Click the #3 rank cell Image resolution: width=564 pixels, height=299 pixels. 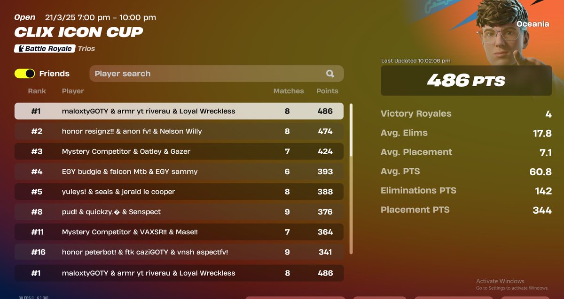37,151
